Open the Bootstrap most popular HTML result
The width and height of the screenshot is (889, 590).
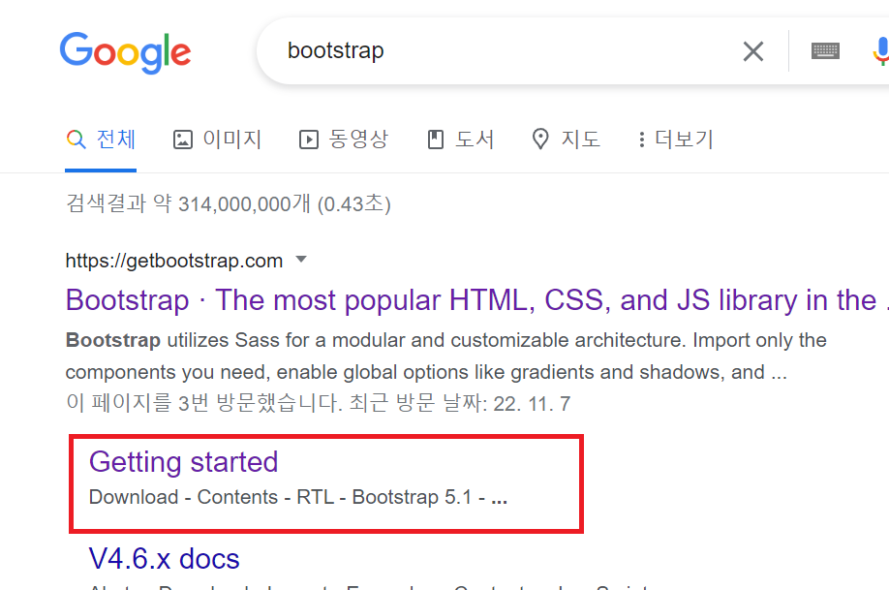476,300
